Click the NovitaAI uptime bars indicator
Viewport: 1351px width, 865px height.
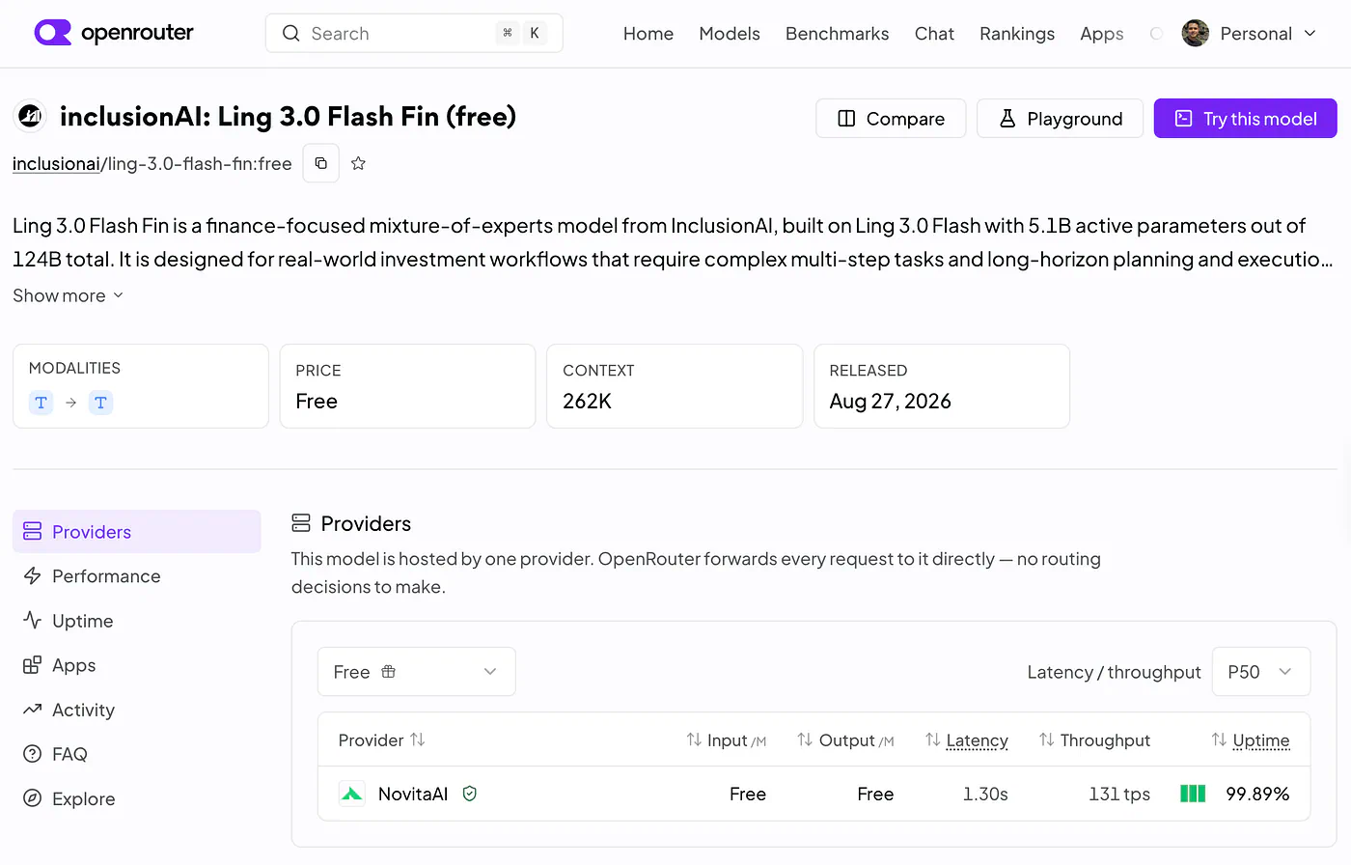point(1193,794)
